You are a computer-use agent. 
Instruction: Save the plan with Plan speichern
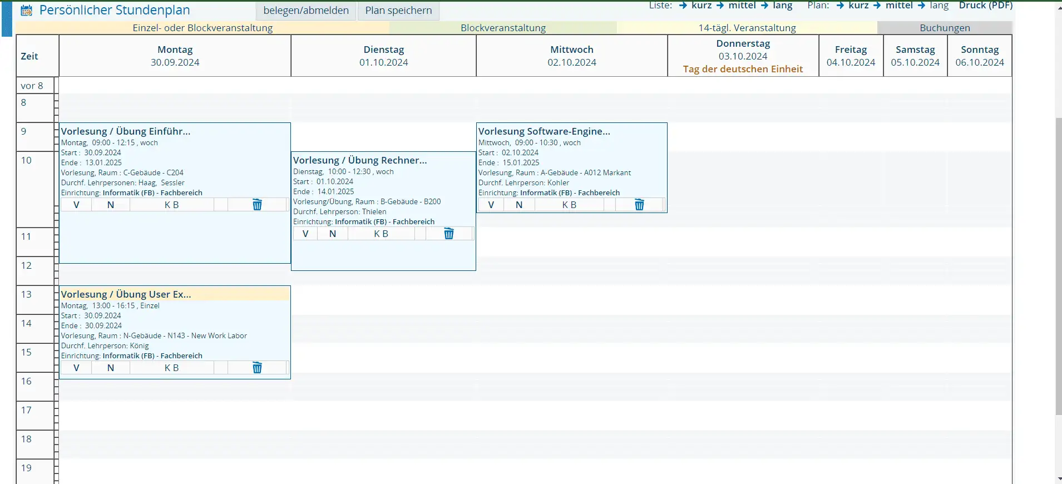398,11
